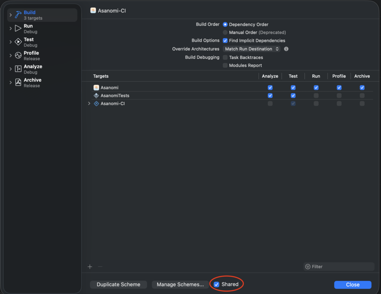Click the Analyze icon in sidebar
The image size is (381, 294).
[18, 69]
